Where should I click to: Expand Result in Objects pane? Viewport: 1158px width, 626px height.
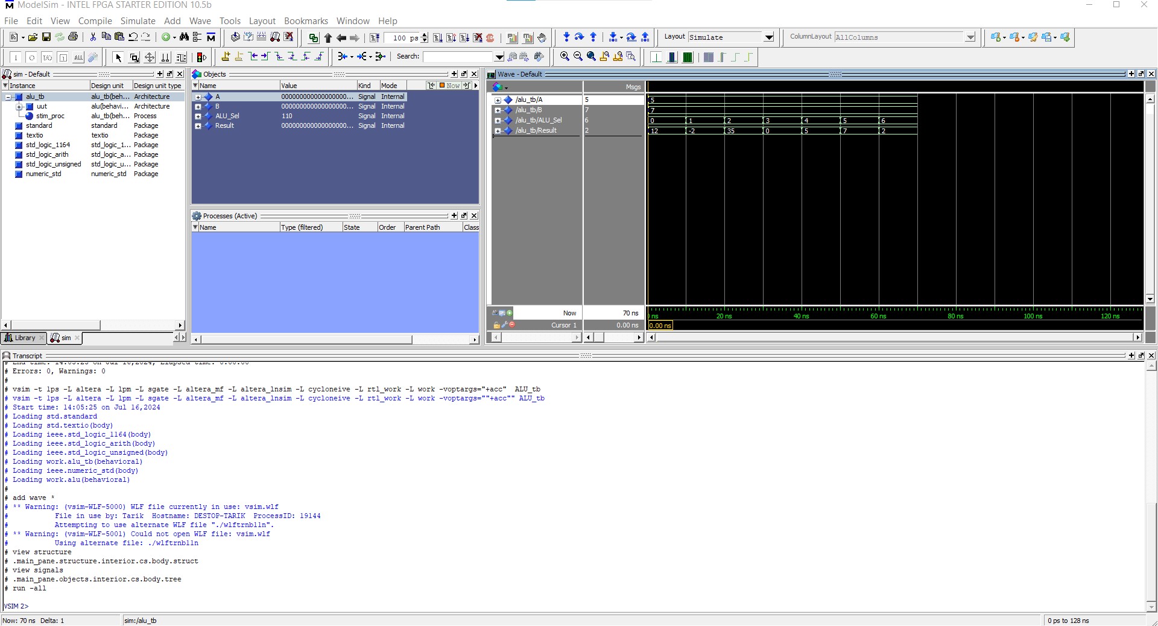click(198, 126)
